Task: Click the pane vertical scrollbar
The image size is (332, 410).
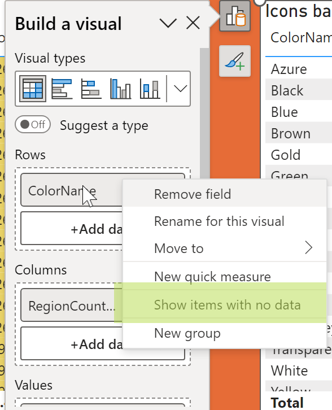Action: coord(204,112)
